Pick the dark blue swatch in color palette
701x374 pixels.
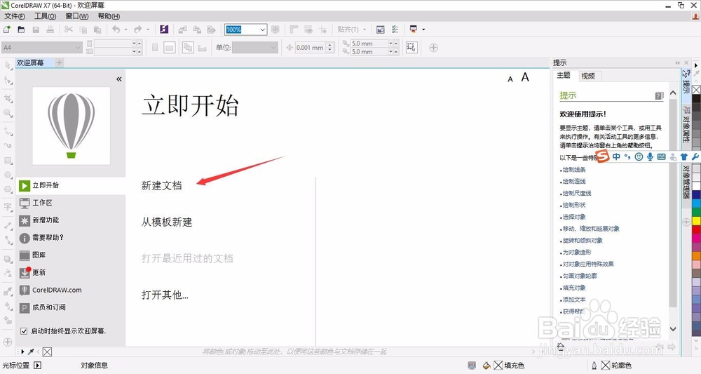point(696,195)
